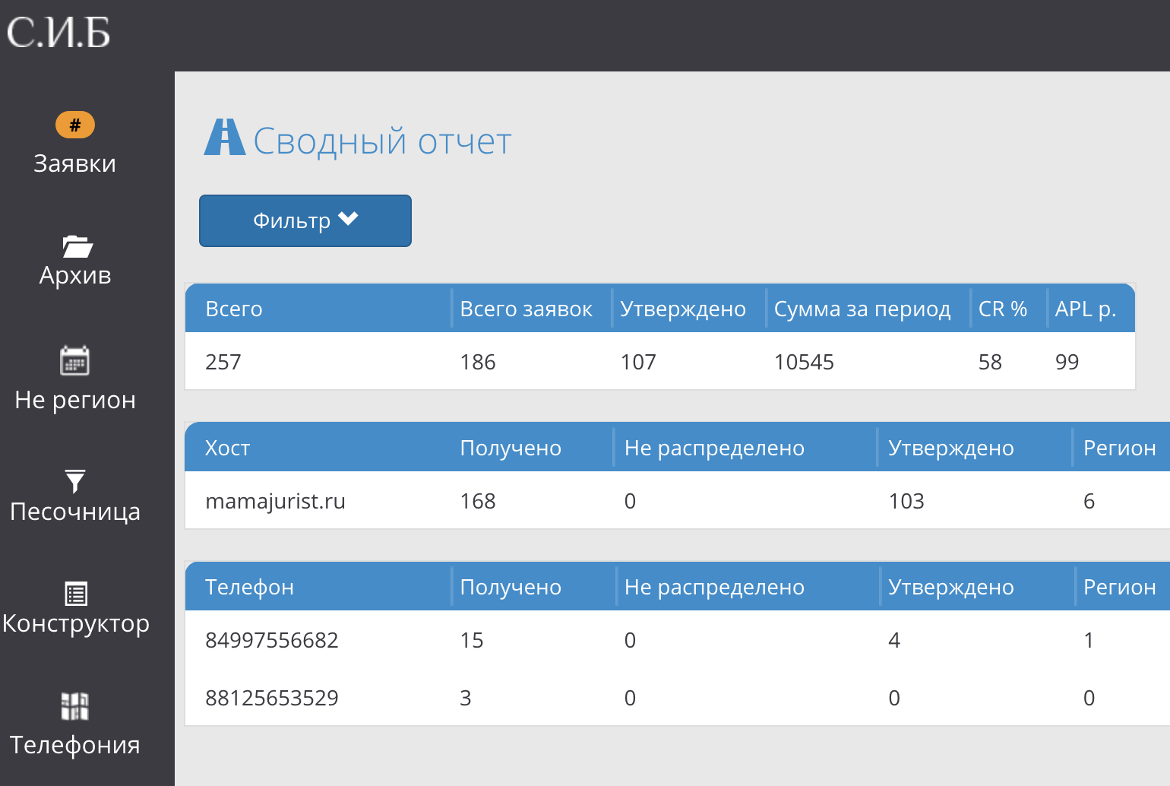Click Утверждено header in the Хост table
The width and height of the screenshot is (1170, 786).
click(951, 448)
